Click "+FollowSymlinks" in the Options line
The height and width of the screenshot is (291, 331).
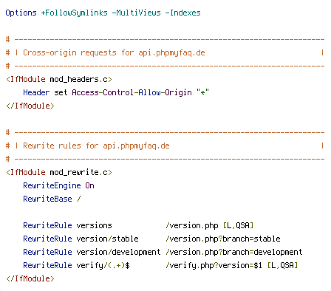click(x=74, y=13)
